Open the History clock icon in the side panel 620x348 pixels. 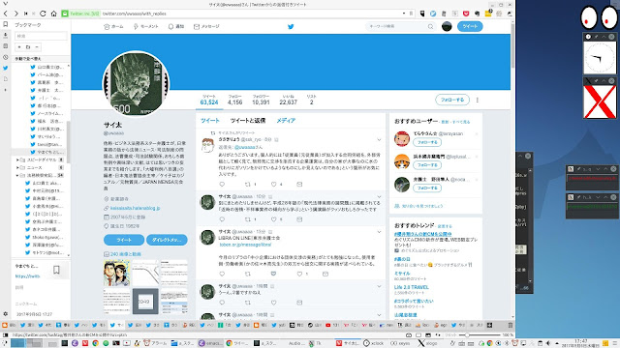click(x=5, y=57)
